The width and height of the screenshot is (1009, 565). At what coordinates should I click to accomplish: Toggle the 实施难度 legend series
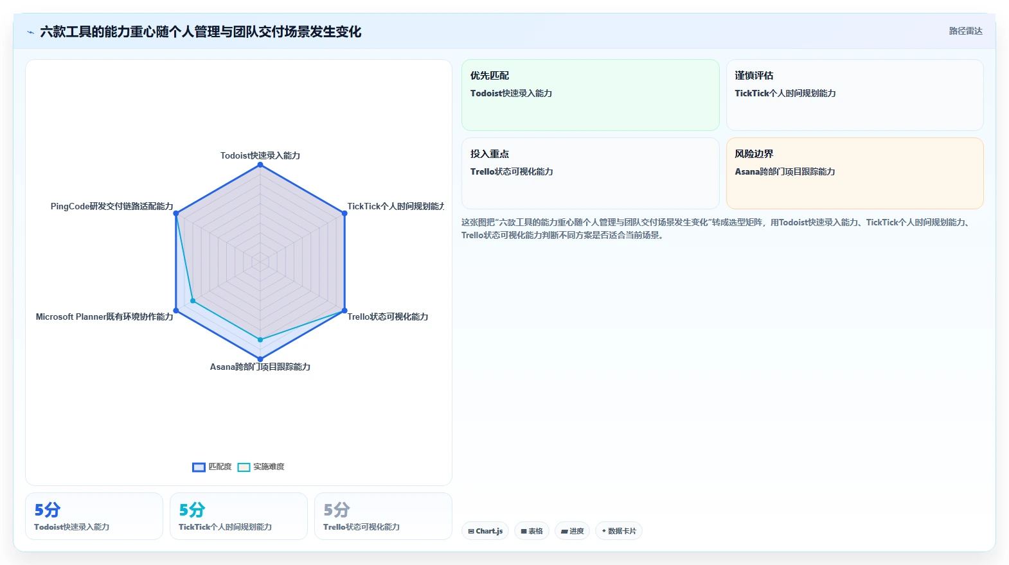point(261,467)
